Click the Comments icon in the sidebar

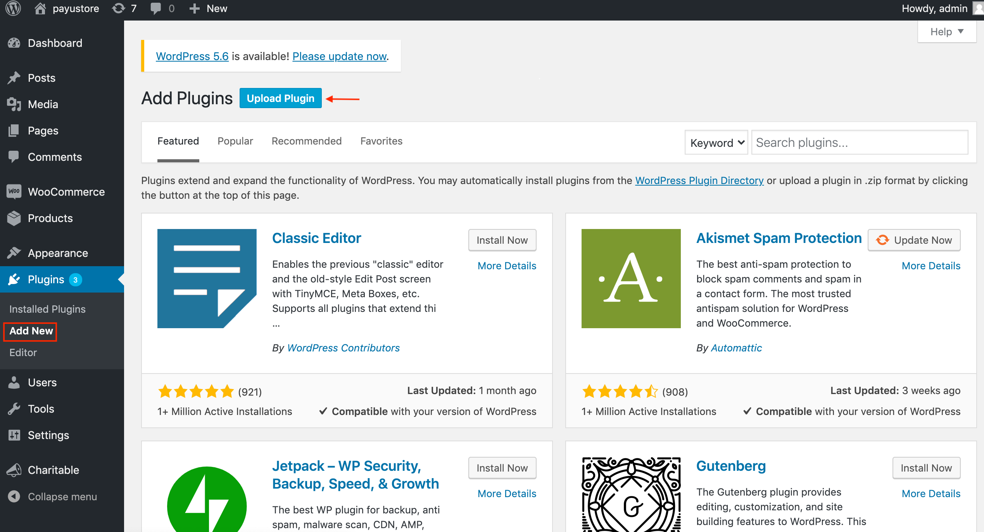(x=14, y=157)
